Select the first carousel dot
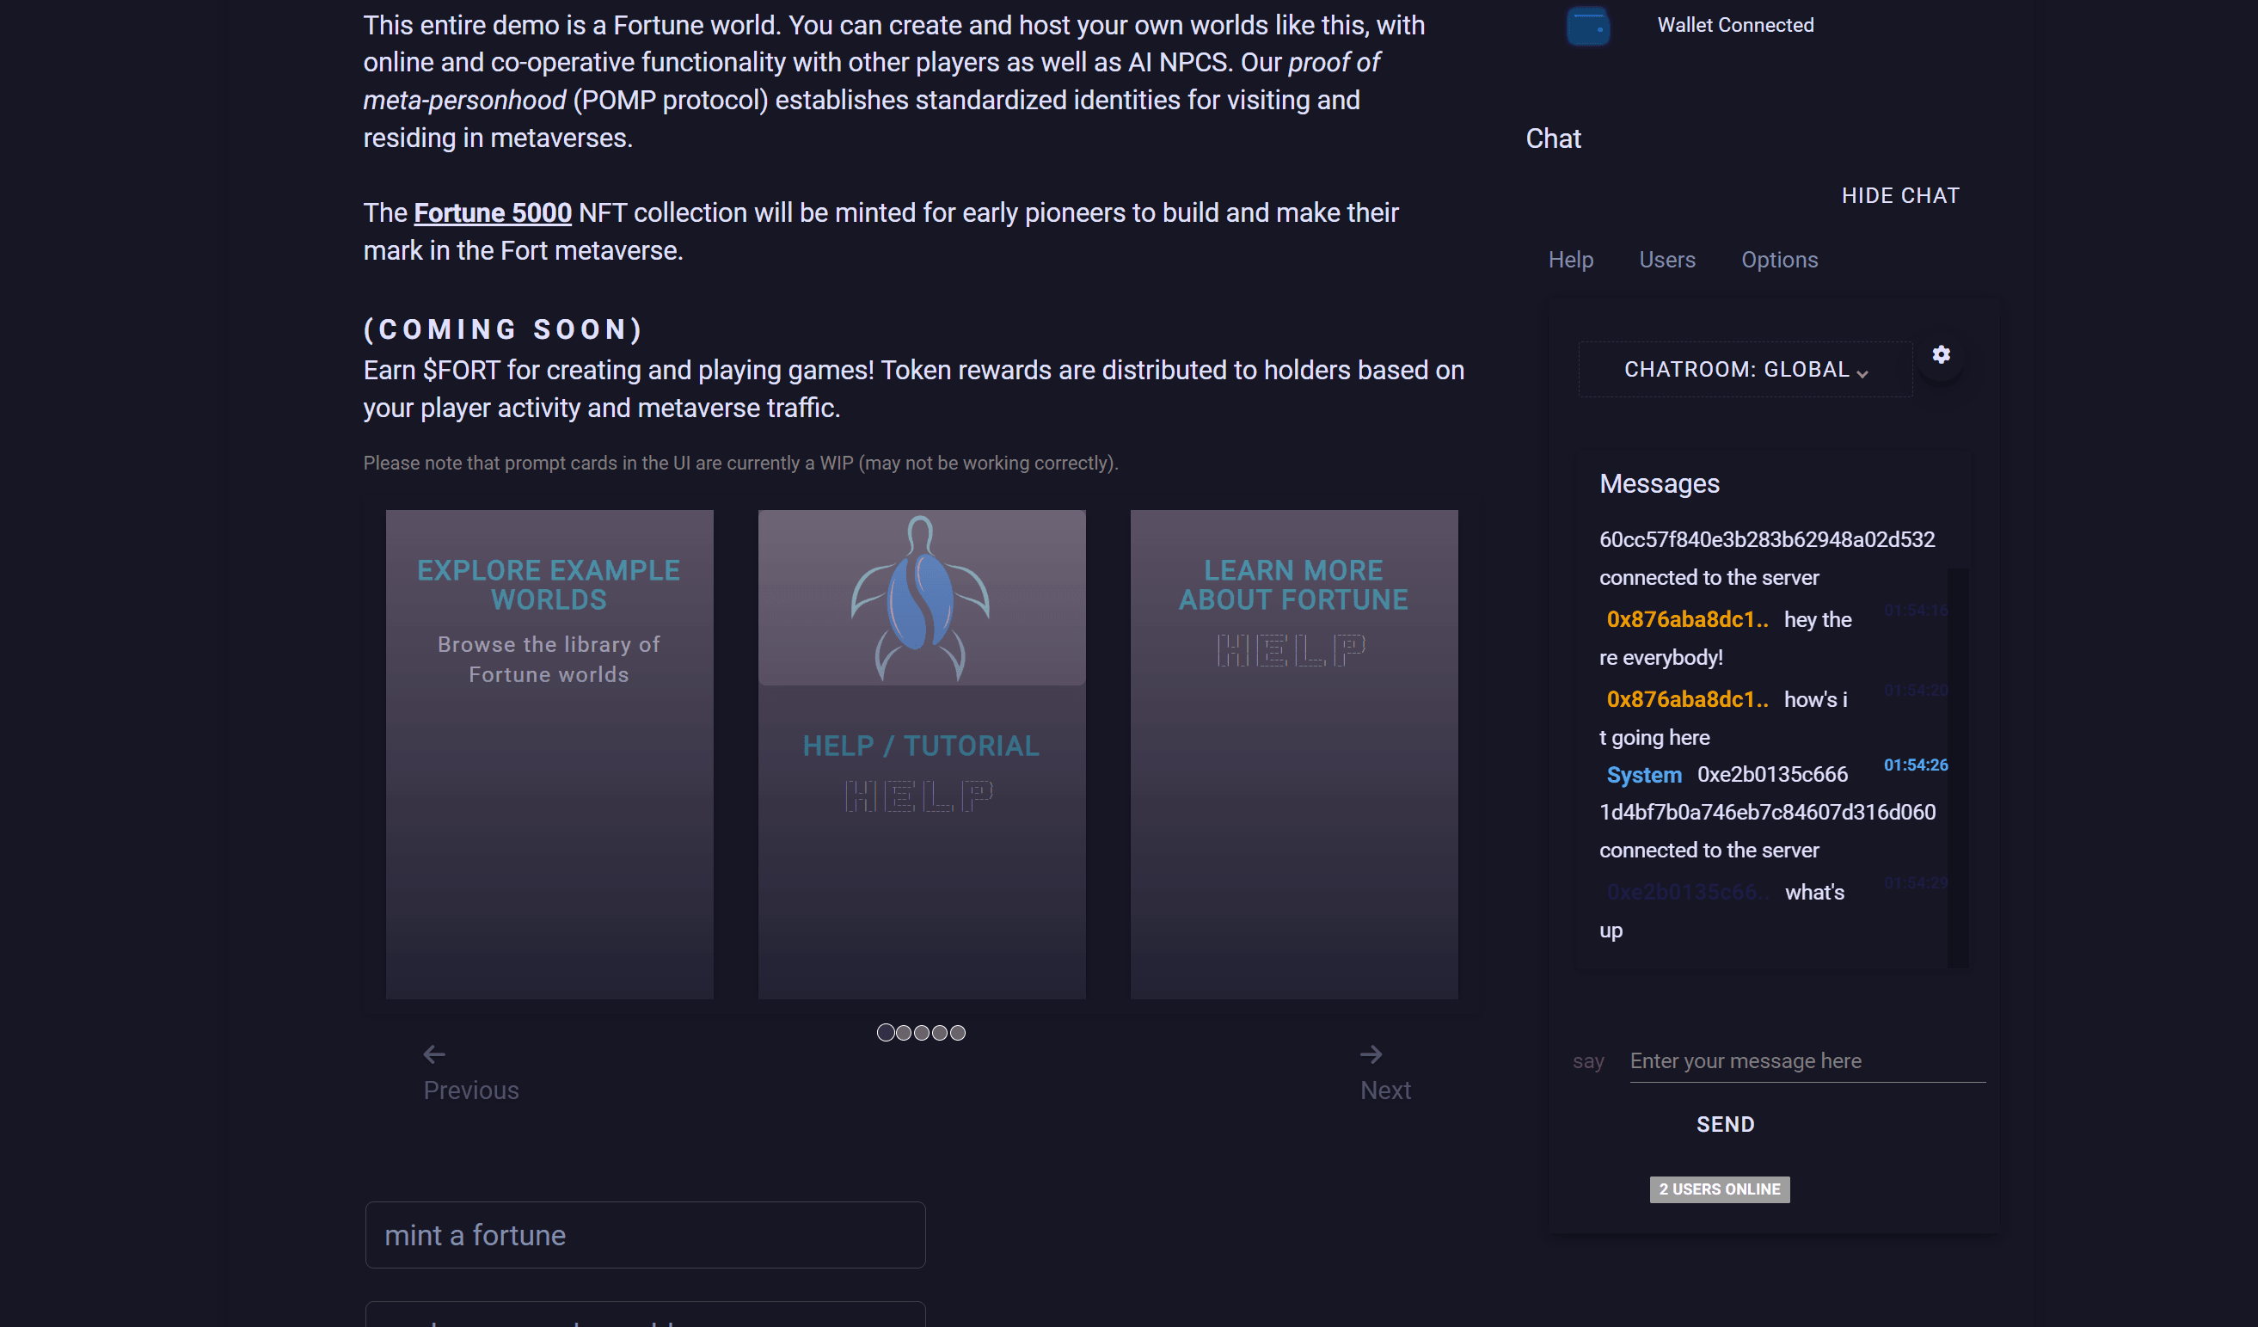The height and width of the screenshot is (1327, 2258). pyautogui.click(x=886, y=1033)
